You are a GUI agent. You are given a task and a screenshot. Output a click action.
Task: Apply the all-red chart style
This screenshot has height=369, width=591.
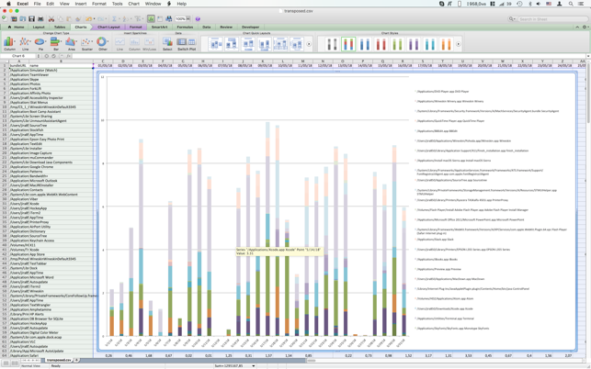(381, 44)
